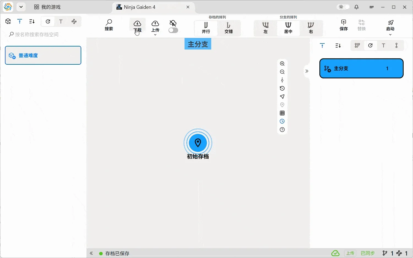Click the help question mark icon
The width and height of the screenshot is (413, 258).
coord(282,129)
